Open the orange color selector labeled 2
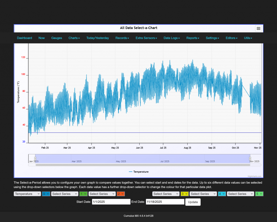Screen dimensions: 277x222 [x=121, y=194]
